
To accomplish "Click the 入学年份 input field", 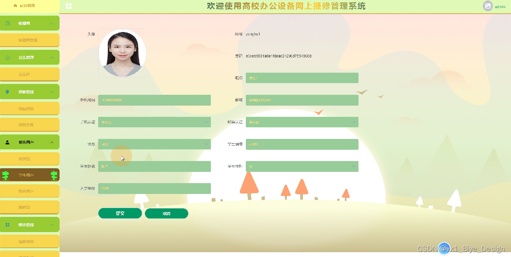I will point(155,188).
